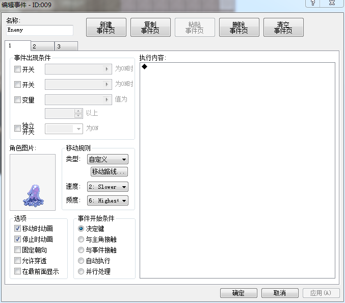Confirm with the 确定 button
Screen dimensions: 345x303
[x=238, y=293]
